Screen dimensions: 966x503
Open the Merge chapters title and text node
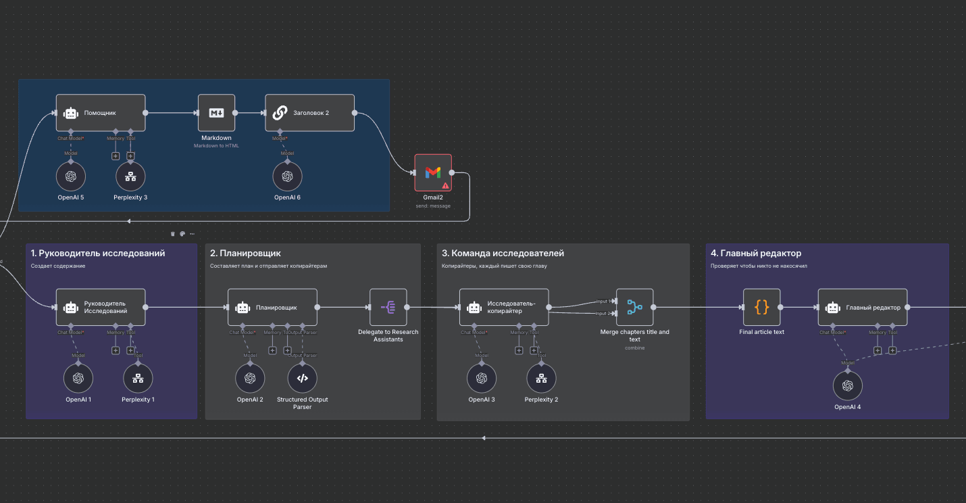click(634, 307)
